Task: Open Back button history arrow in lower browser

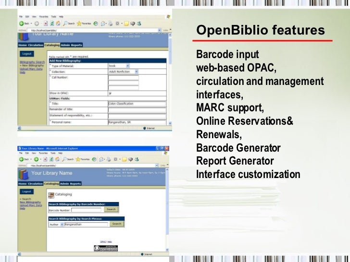Action: (x=31, y=159)
